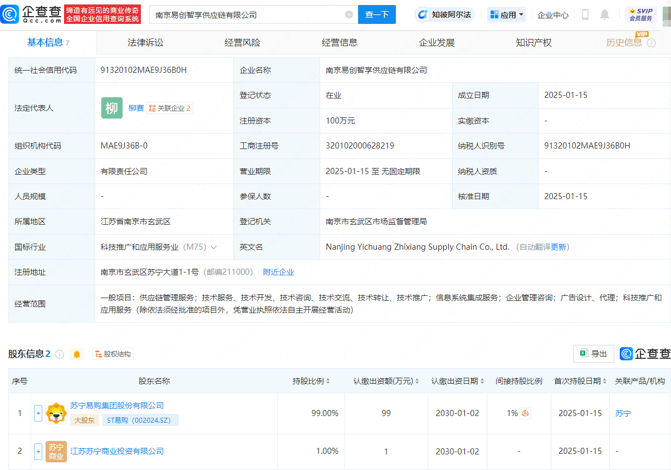Expand the 苏宁易购集团股份有限公司 shareholder row
671x470 pixels.
[38, 413]
